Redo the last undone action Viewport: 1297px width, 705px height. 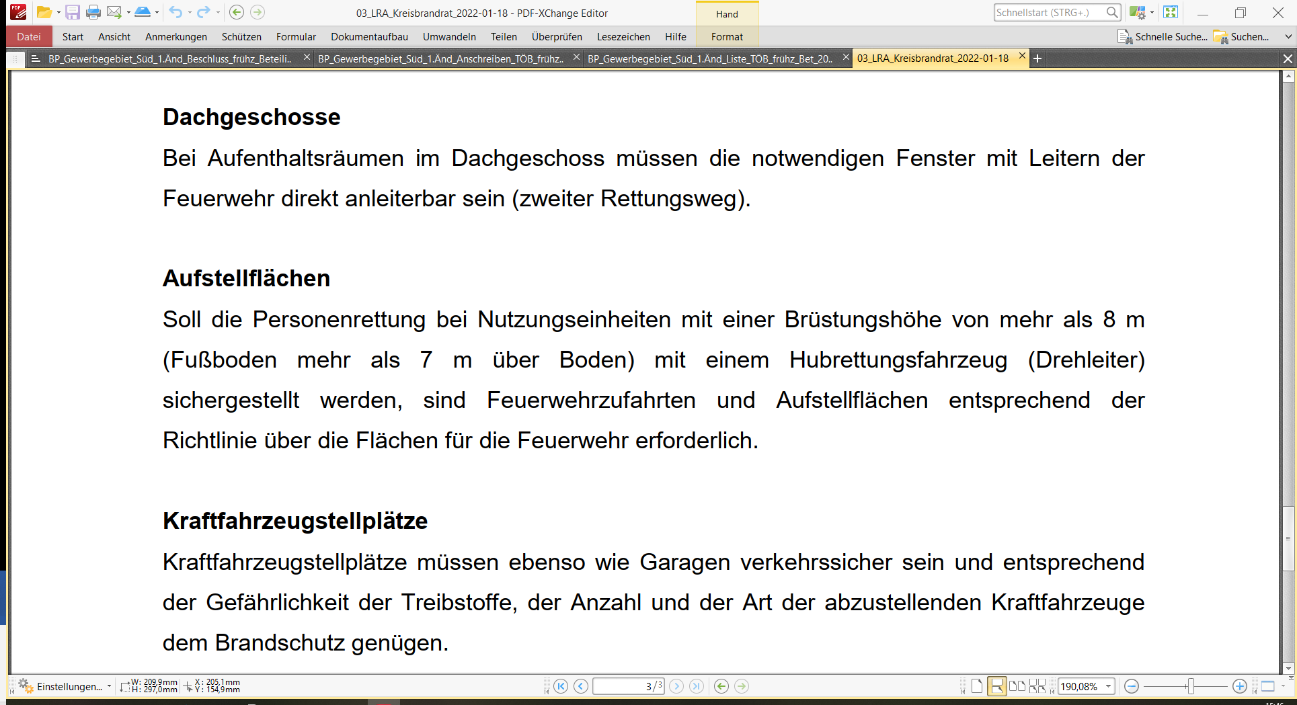(x=203, y=12)
